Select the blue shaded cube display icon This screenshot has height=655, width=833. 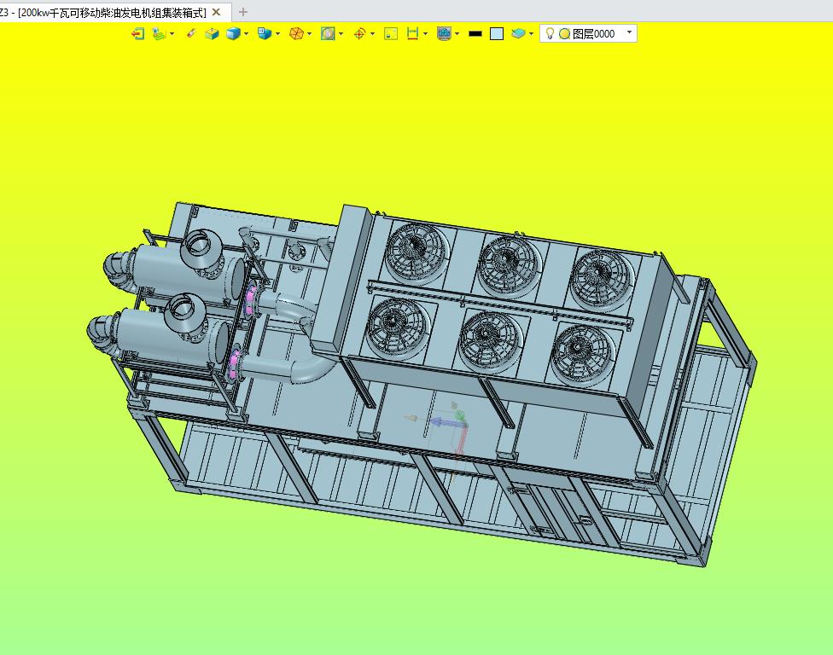pyautogui.click(x=233, y=34)
